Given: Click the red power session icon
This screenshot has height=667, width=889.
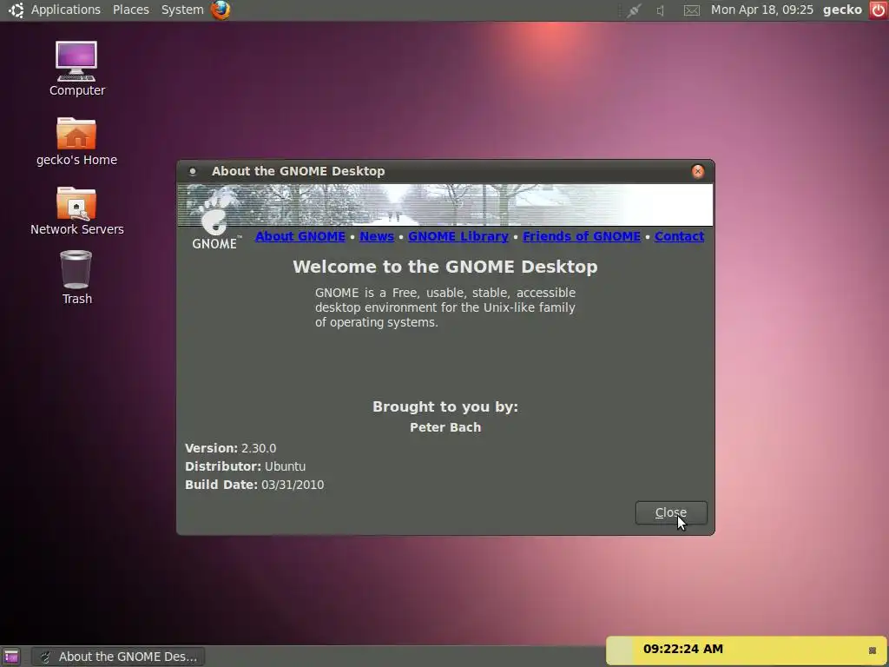Looking at the screenshot, I should pos(878,10).
